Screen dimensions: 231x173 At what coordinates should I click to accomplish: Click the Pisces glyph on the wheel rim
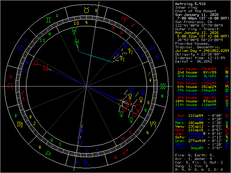153,46
